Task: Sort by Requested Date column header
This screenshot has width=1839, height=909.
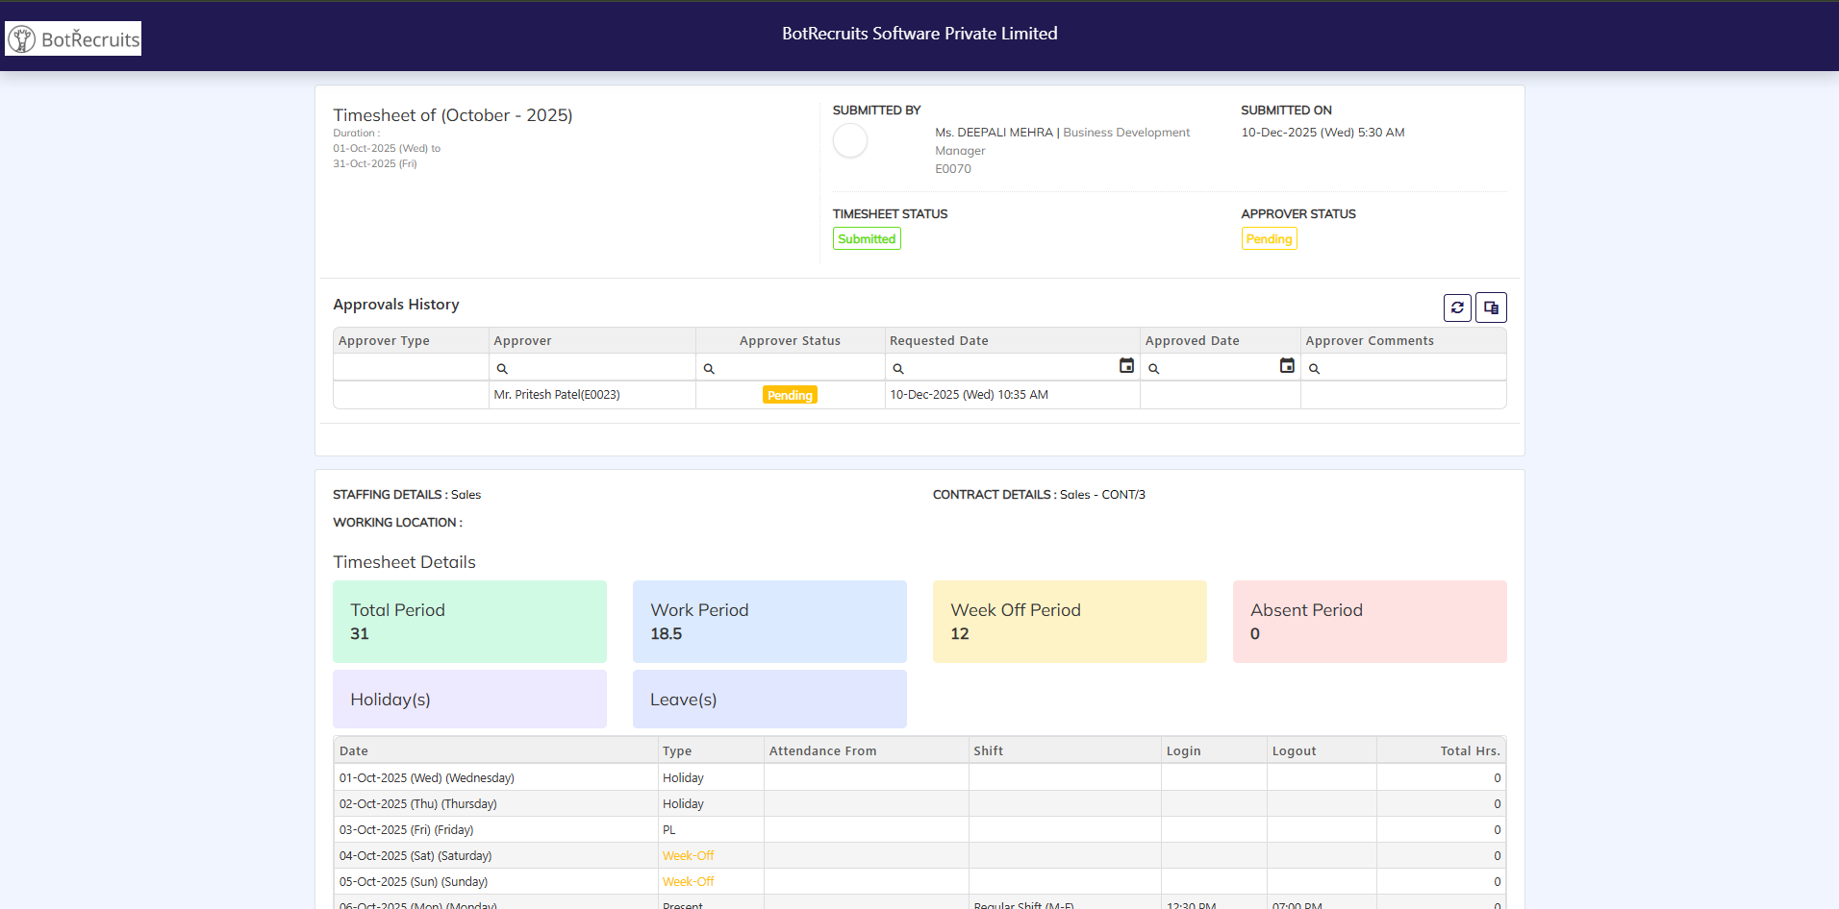Action: 939,341
